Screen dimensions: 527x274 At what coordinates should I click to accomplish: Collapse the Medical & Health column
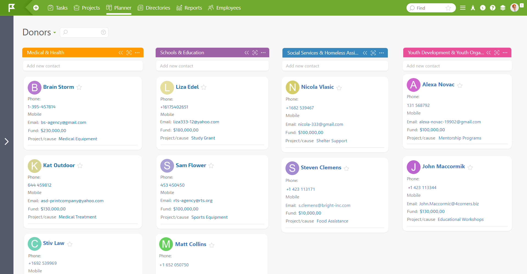click(x=121, y=53)
